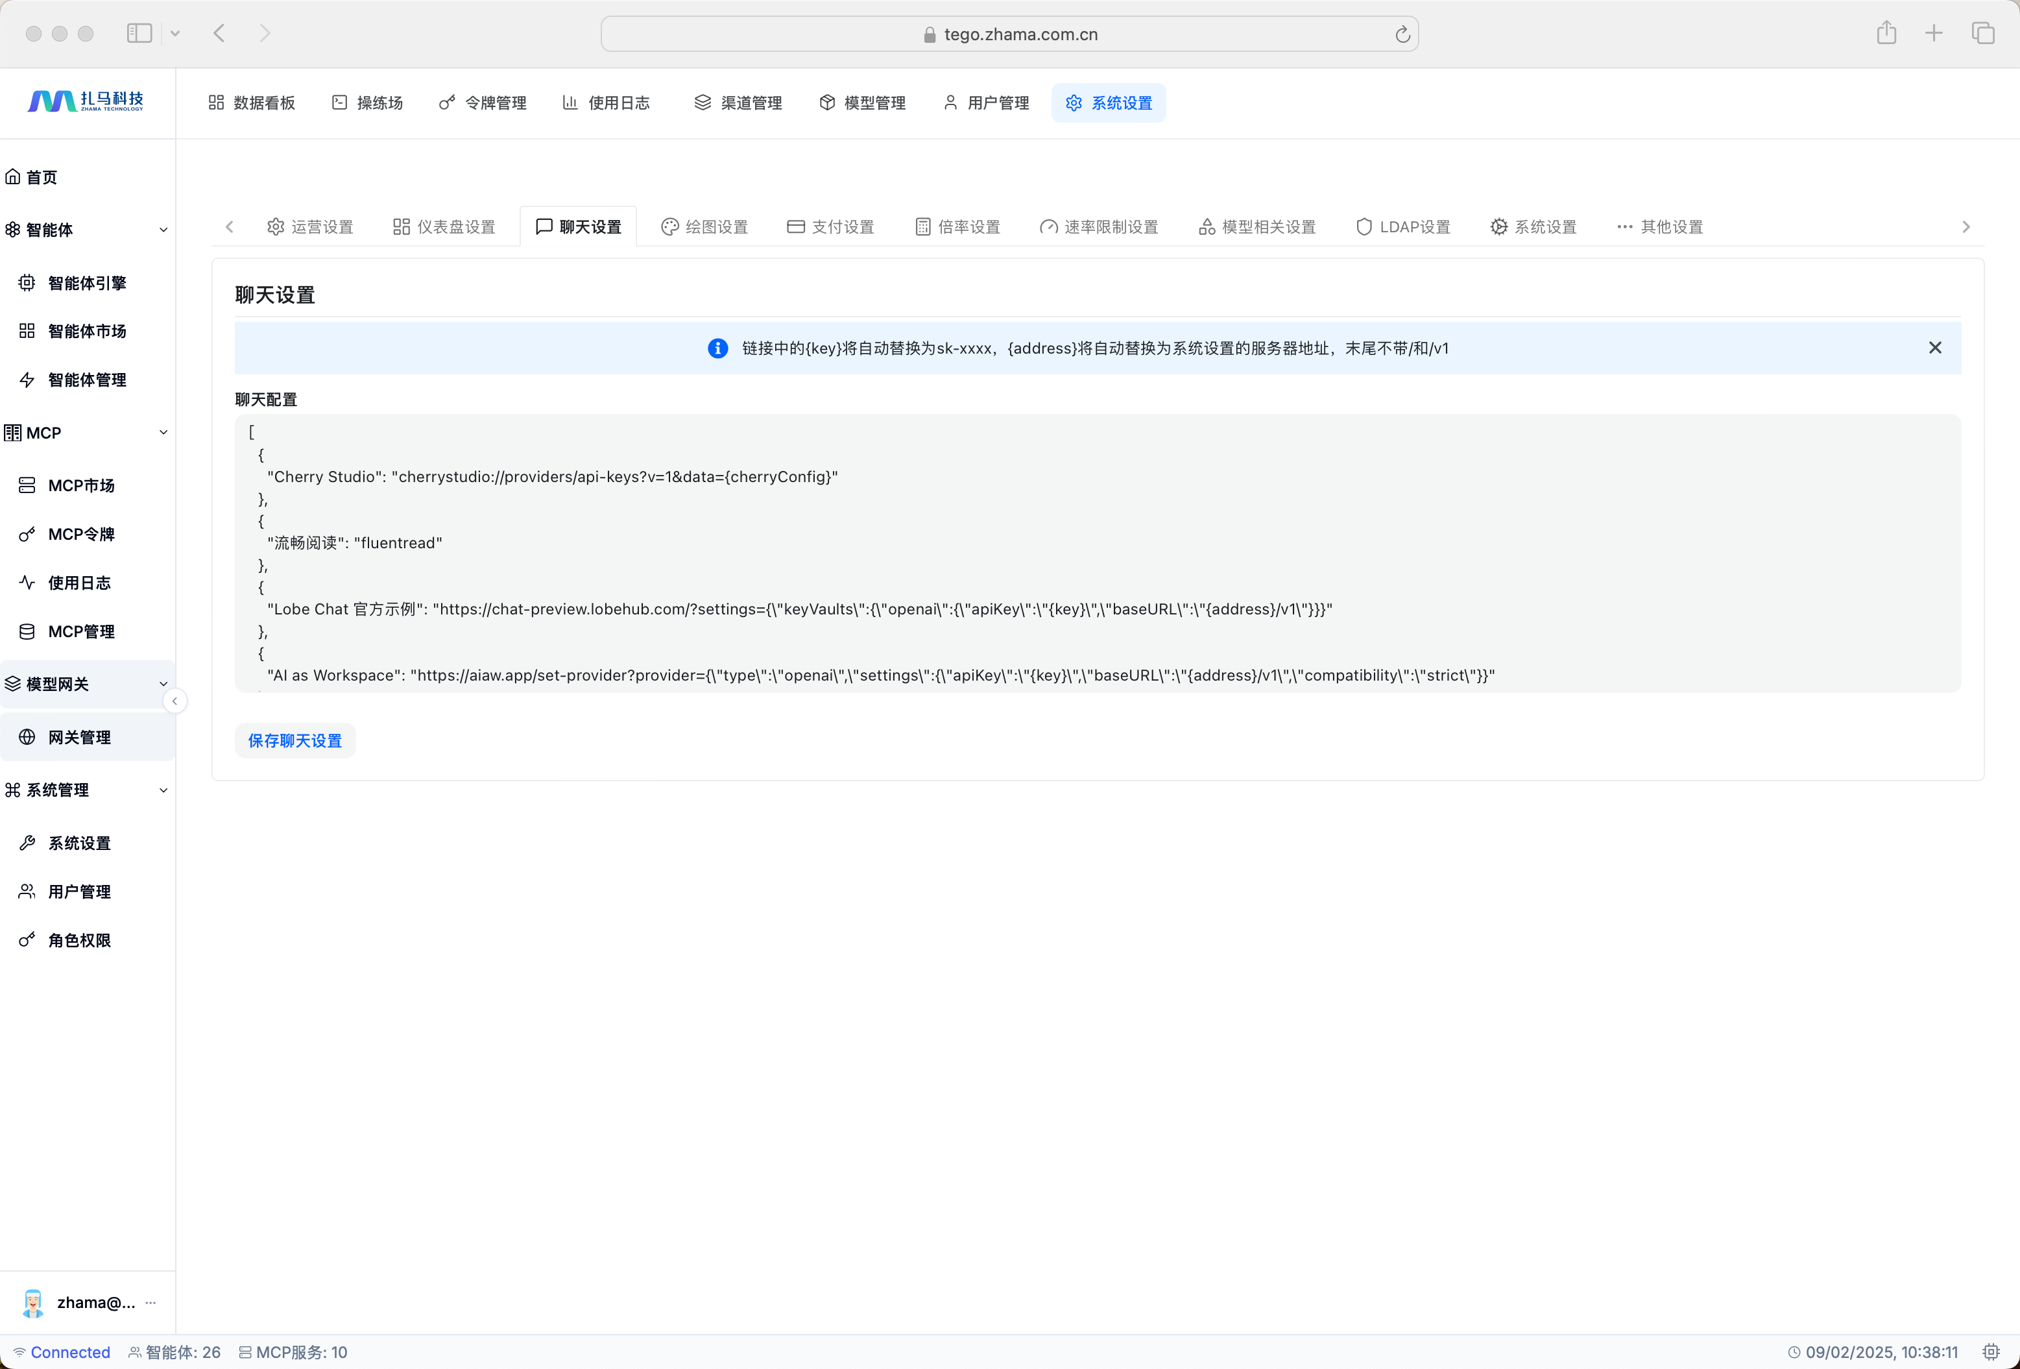Open 智能体市场 in the sidebar
This screenshot has width=2020, height=1369.
86,331
